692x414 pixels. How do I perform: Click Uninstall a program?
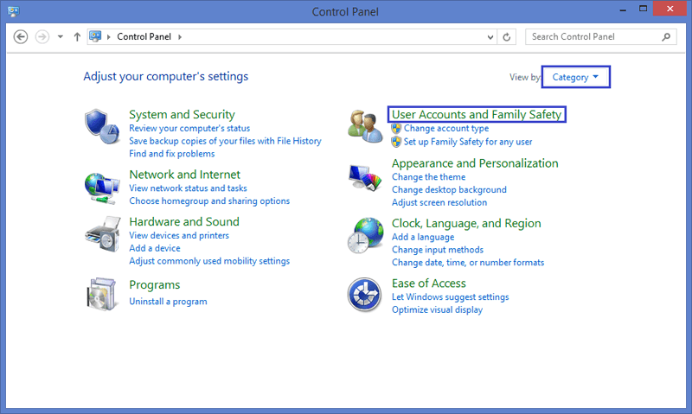click(168, 302)
